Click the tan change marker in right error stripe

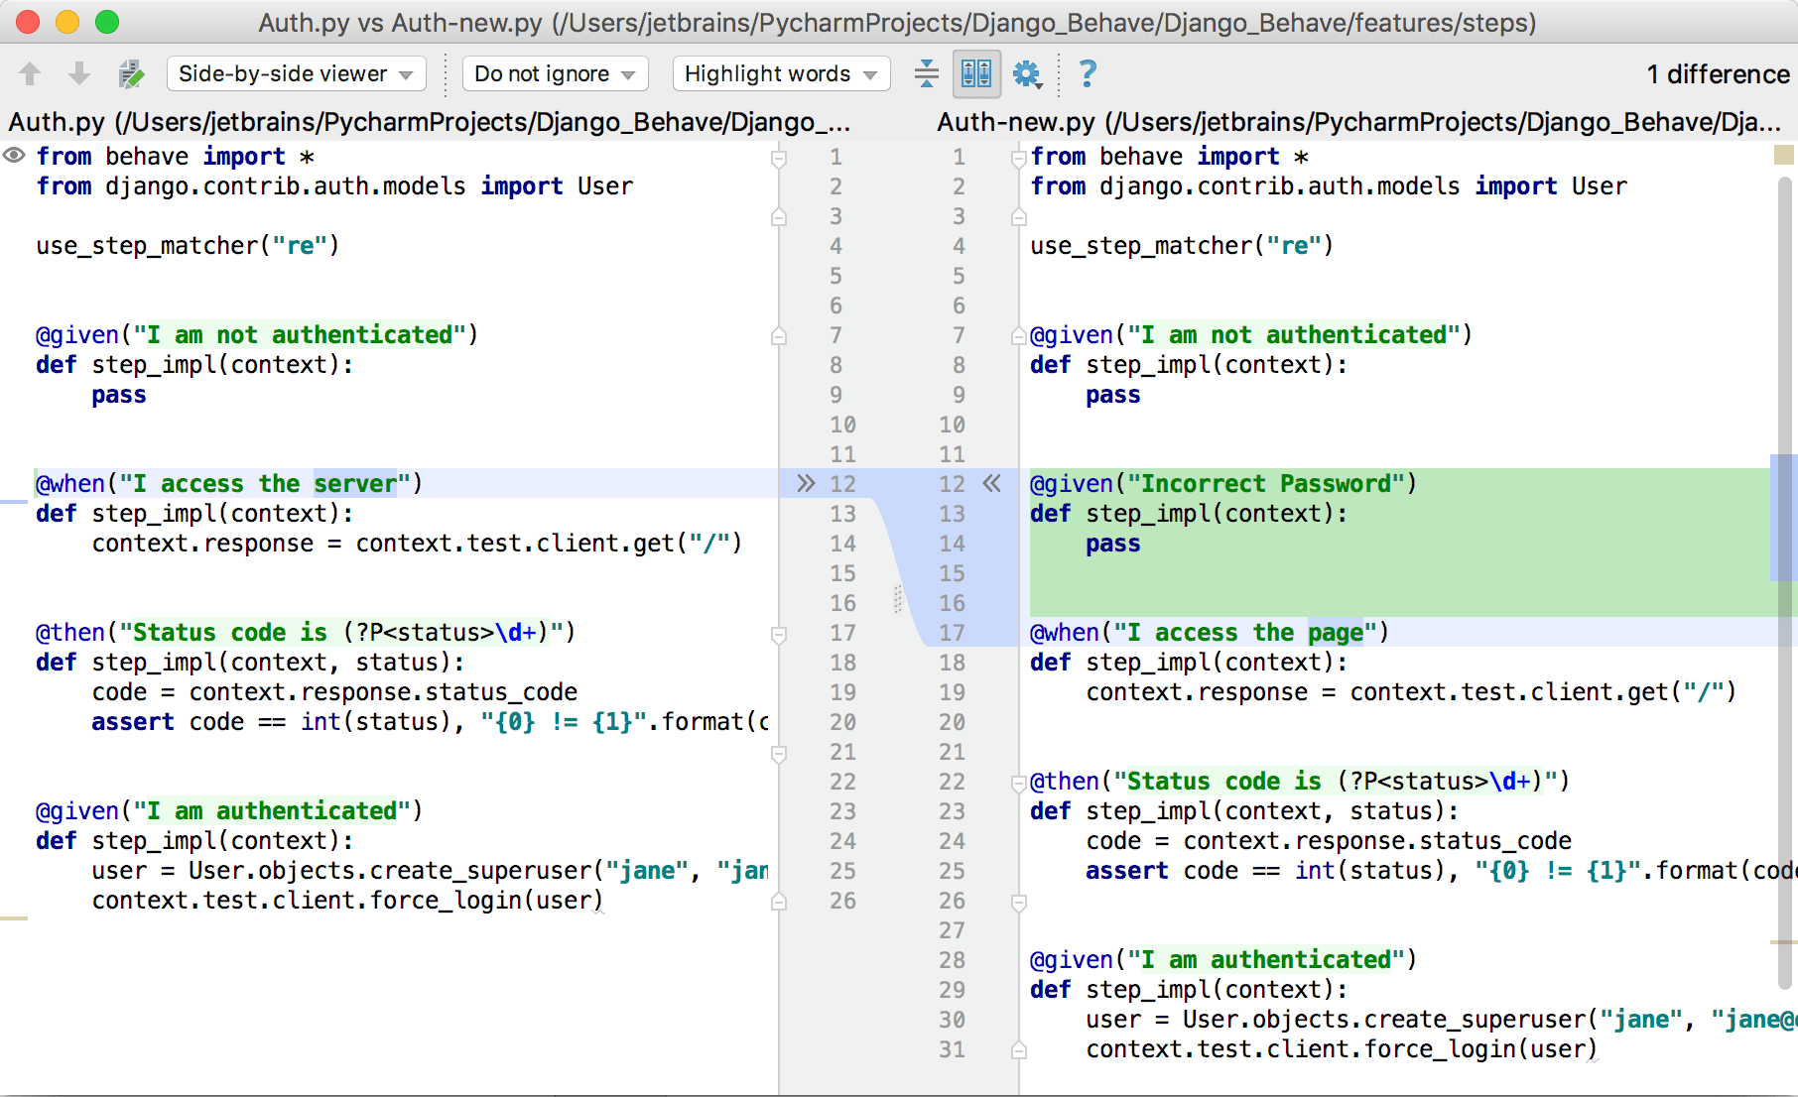pos(1783,156)
